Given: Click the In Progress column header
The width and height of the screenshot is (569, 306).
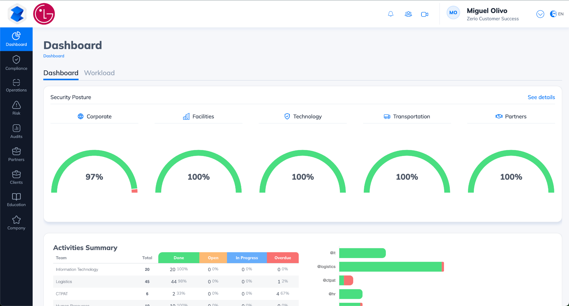Looking at the screenshot, I should 247,258.
